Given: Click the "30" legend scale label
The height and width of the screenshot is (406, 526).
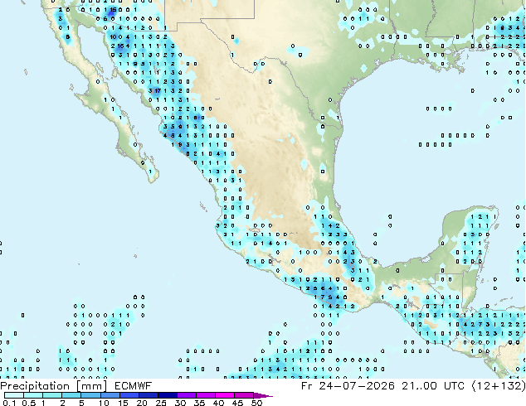Looking at the screenshot, I should [x=180, y=403].
